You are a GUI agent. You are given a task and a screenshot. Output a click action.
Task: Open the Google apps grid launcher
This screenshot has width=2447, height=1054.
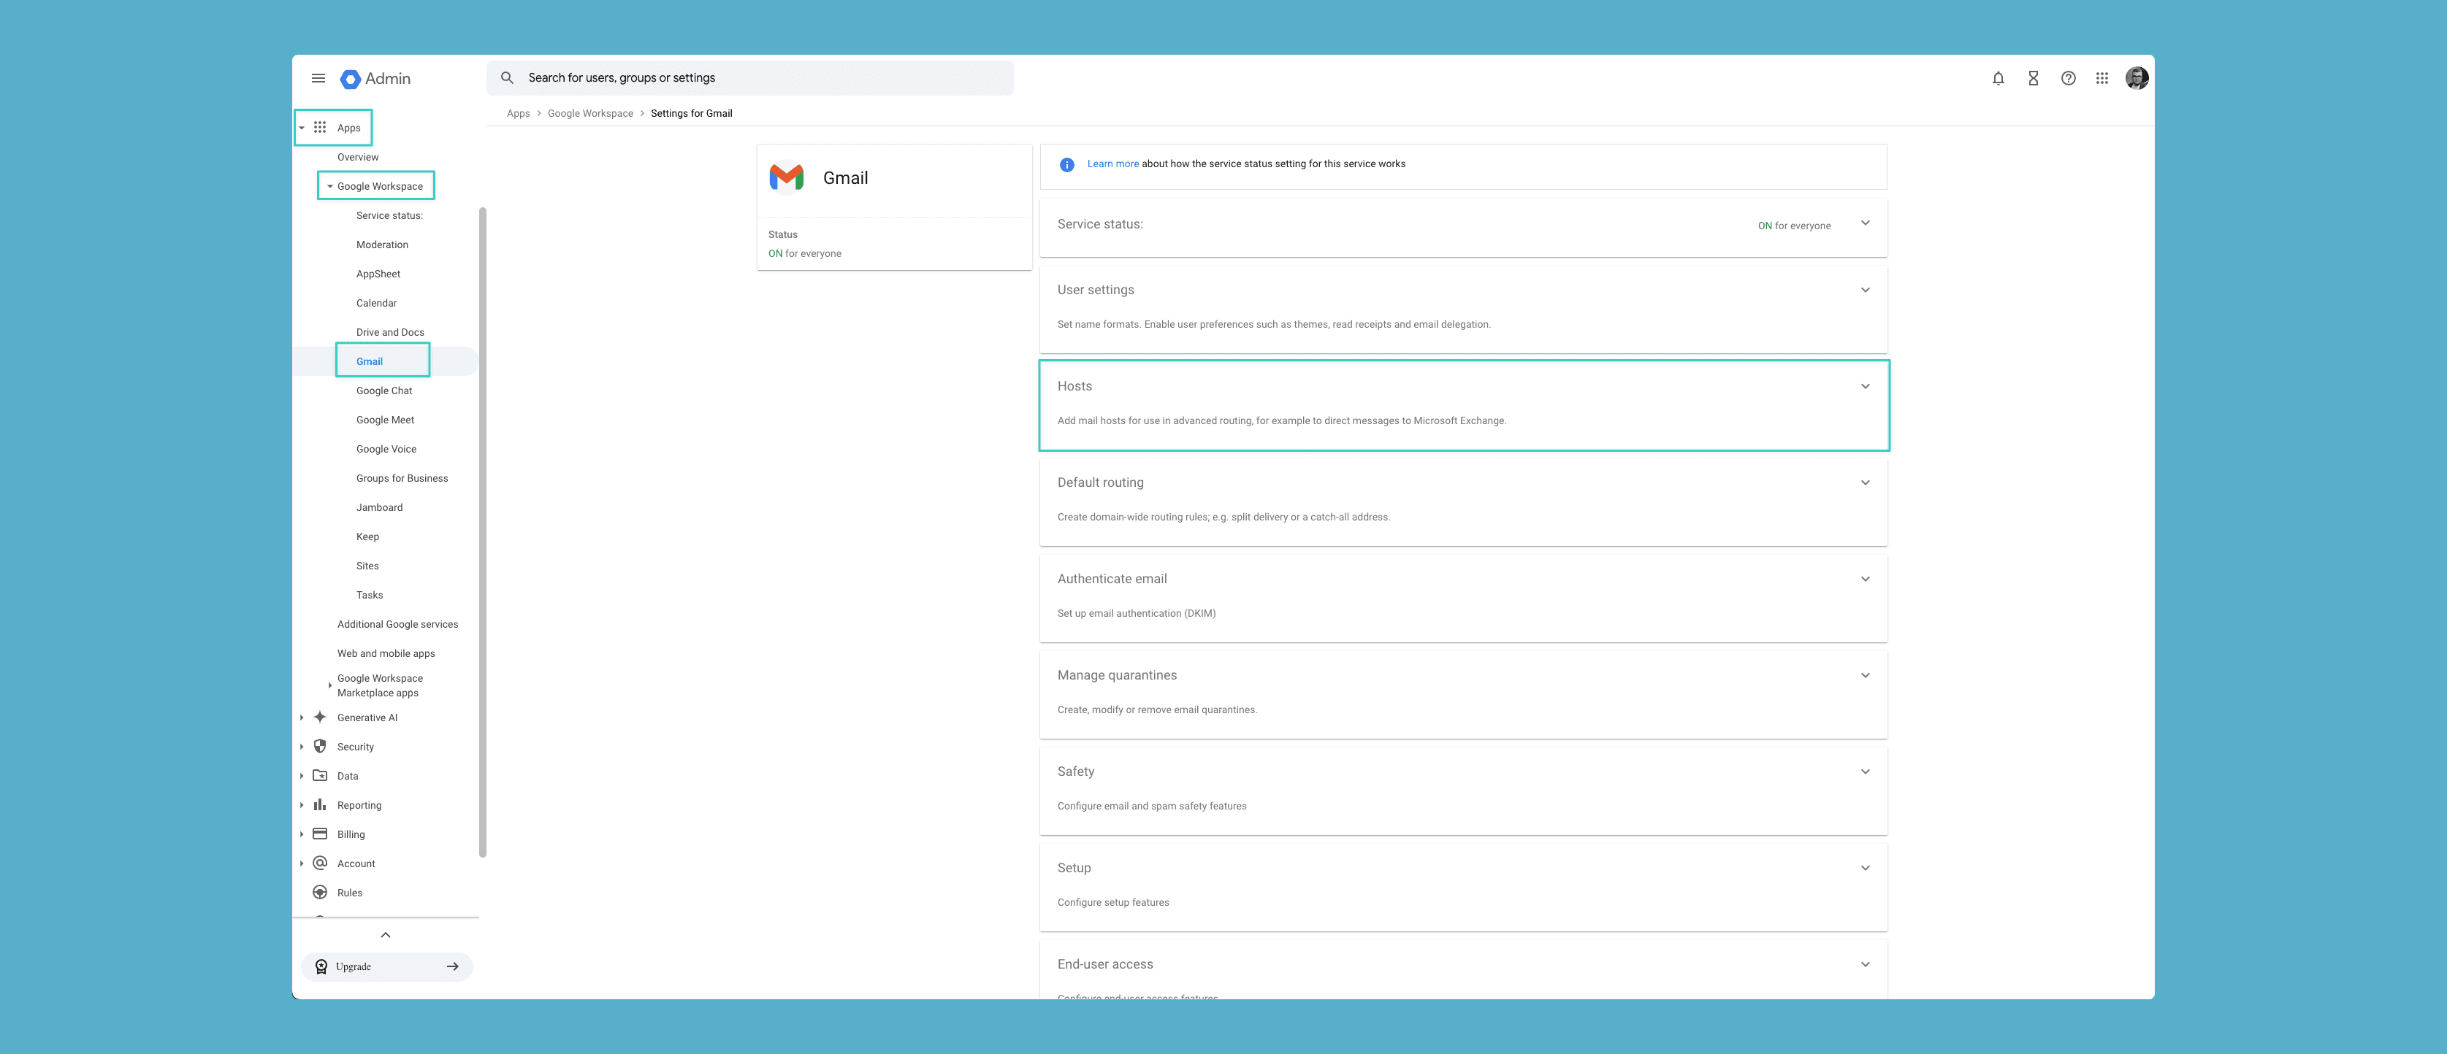(2102, 78)
